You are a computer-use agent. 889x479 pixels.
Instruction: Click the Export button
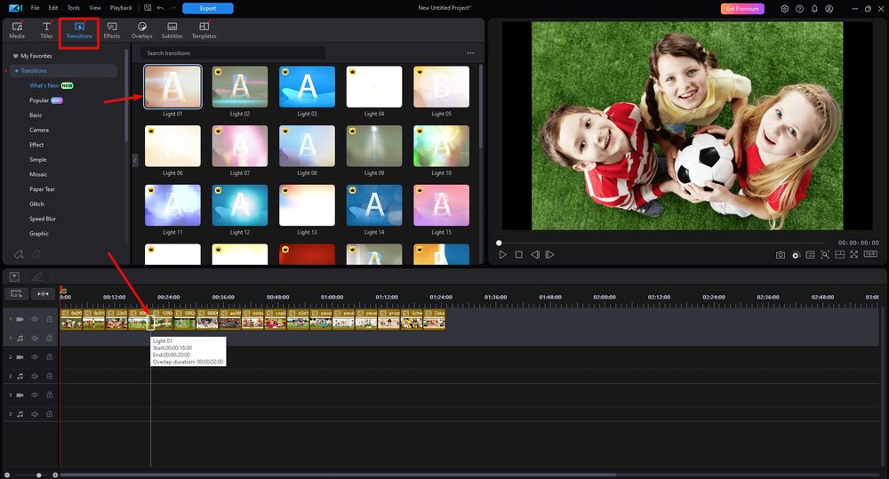(207, 8)
